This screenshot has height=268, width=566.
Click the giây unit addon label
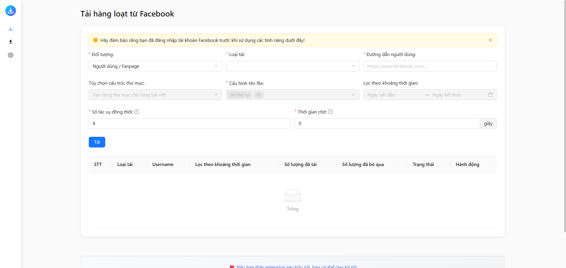pos(488,123)
